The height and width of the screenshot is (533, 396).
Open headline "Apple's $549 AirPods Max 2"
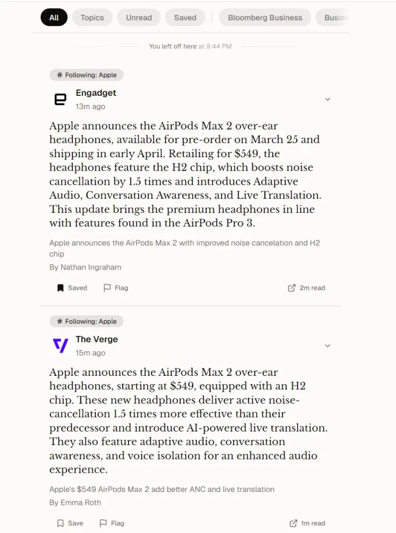click(162, 489)
